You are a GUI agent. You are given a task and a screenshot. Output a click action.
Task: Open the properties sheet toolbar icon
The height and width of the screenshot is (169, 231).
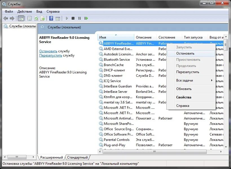tap(29, 18)
